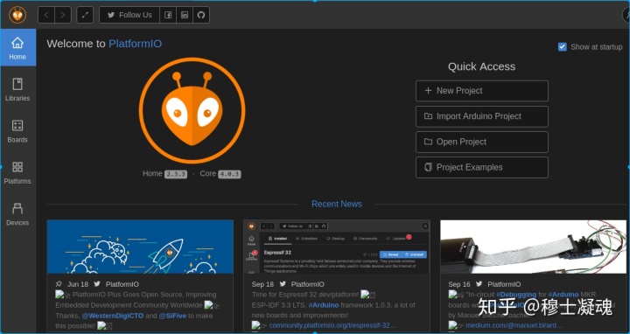Click the Jun 18 post date

click(78, 284)
